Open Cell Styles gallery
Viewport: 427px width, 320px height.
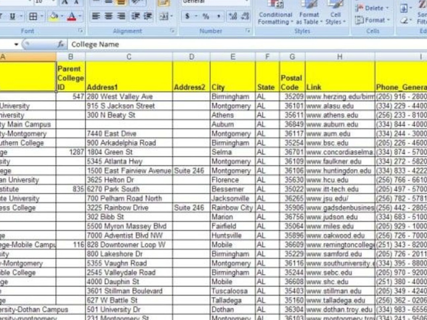click(x=336, y=12)
